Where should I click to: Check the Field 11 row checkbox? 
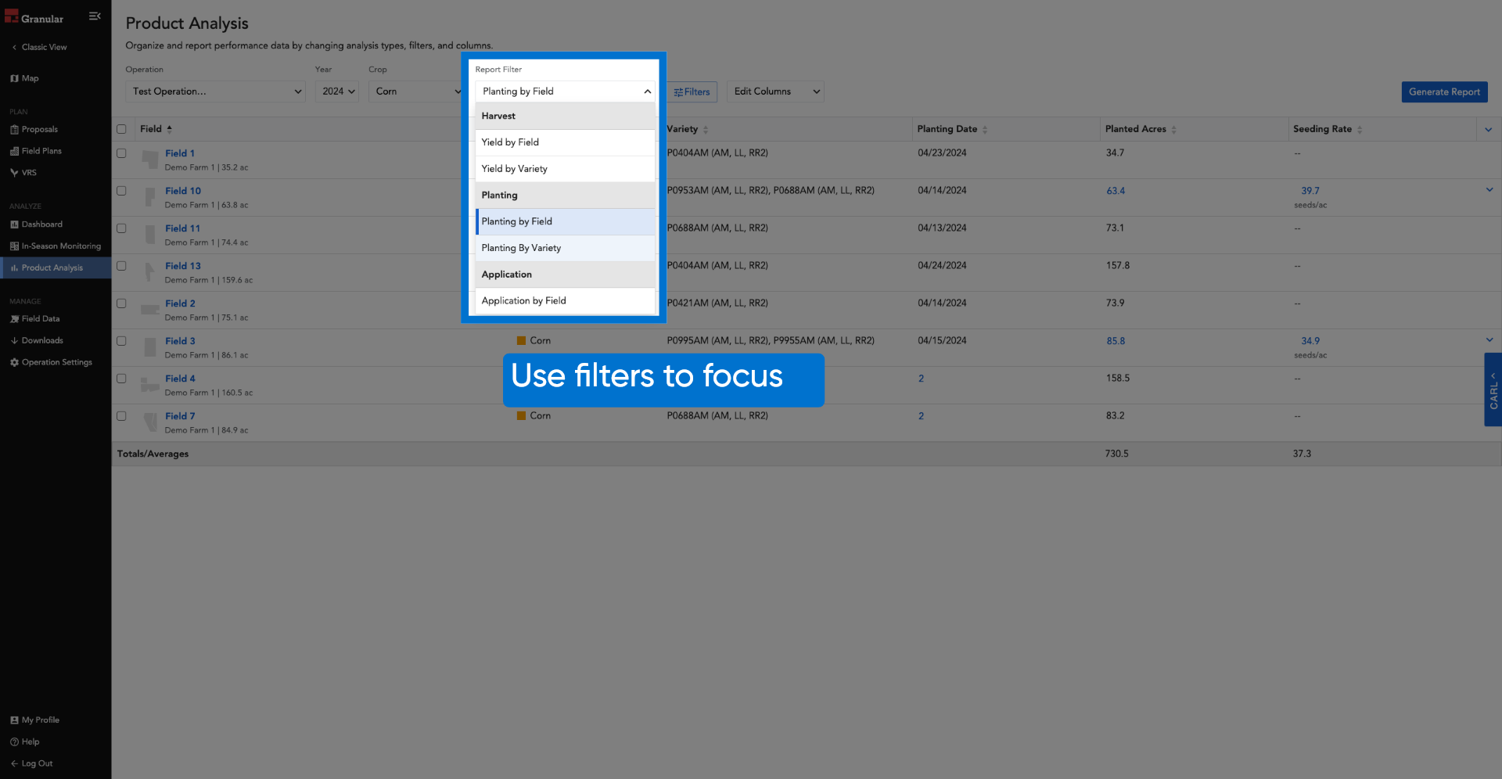point(121,228)
